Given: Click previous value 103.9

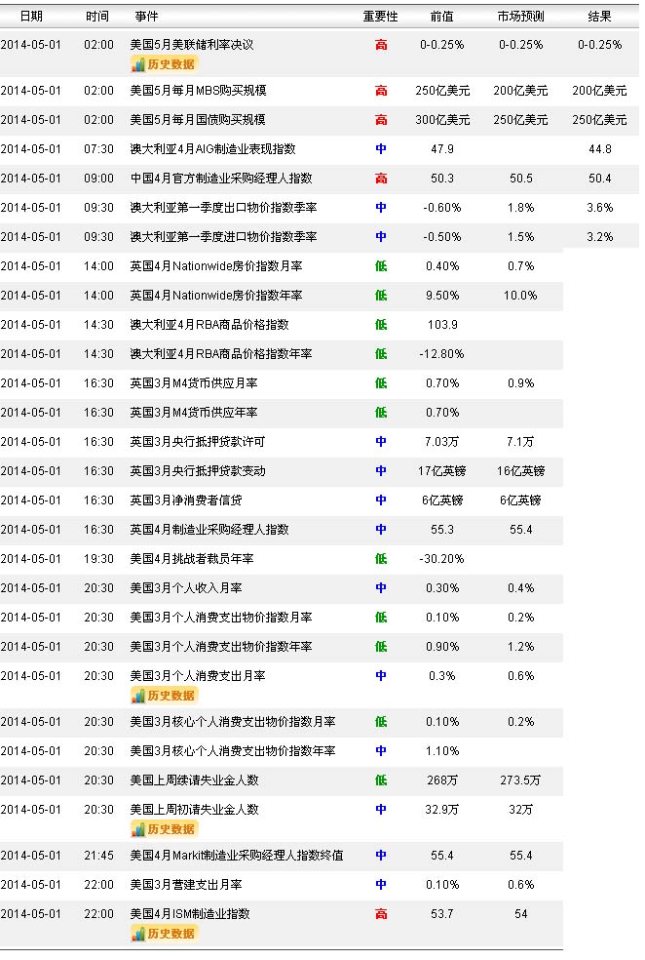Looking at the screenshot, I should tap(442, 325).
